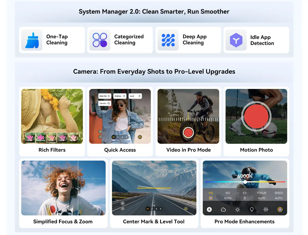Select the Deep App Cleaning dotted icon
This screenshot has height=235, width=308.
(168, 40)
